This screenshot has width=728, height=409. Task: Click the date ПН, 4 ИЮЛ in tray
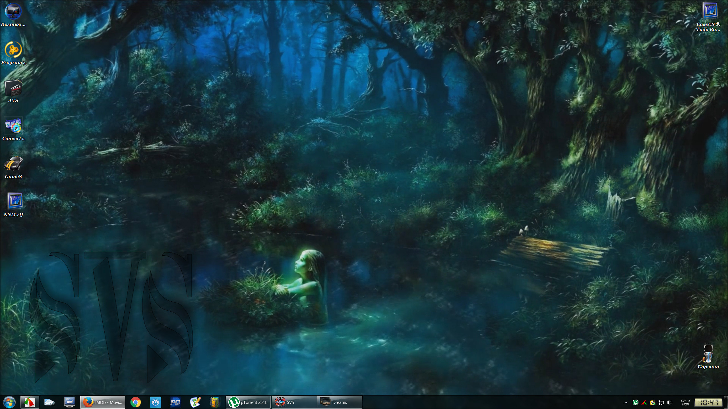click(685, 402)
